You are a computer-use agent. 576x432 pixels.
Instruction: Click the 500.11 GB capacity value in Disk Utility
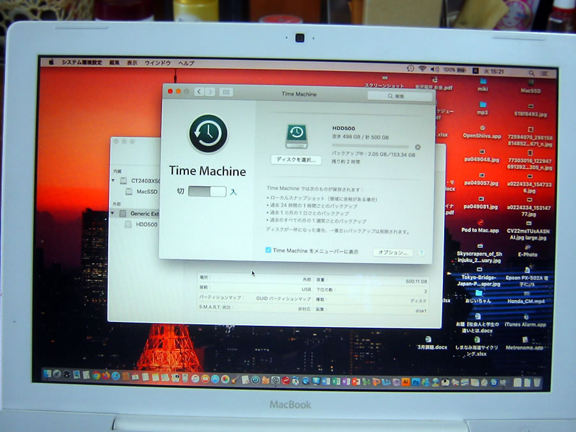click(416, 282)
